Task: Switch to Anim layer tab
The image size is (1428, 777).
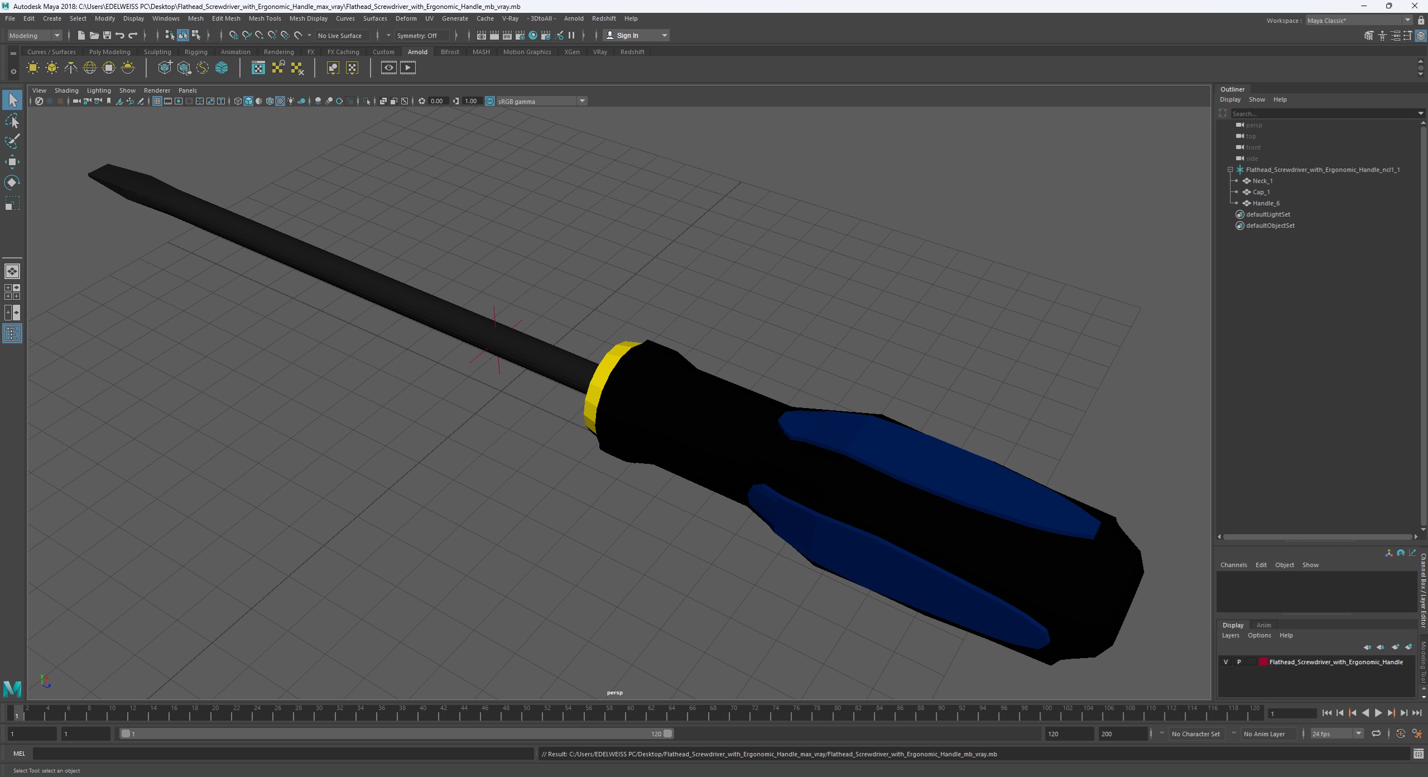Action: point(1263,625)
